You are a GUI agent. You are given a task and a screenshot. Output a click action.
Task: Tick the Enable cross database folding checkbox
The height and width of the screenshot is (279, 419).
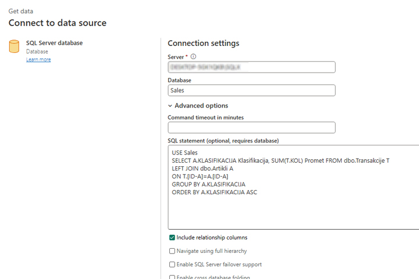click(x=172, y=277)
